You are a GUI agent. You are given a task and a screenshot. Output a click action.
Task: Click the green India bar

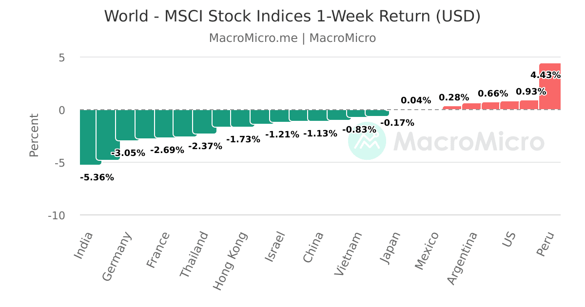(x=91, y=137)
